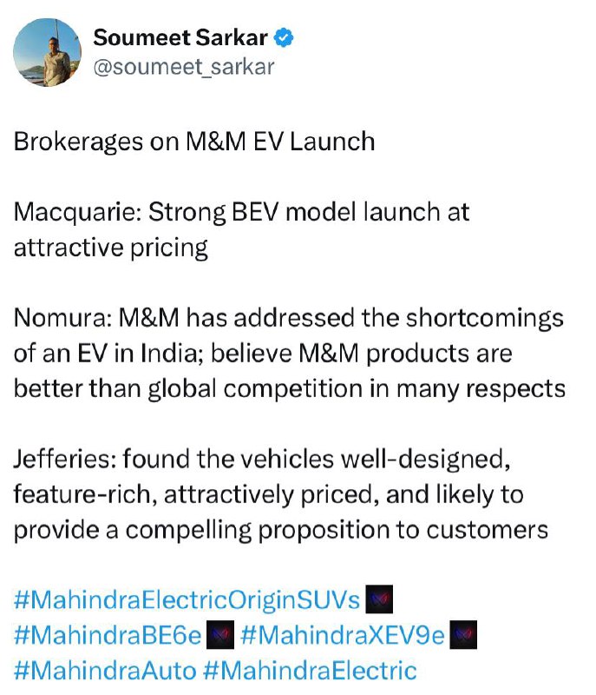The height and width of the screenshot is (695, 596).
Task: Click the Nomura comment first line
Action: (x=289, y=318)
